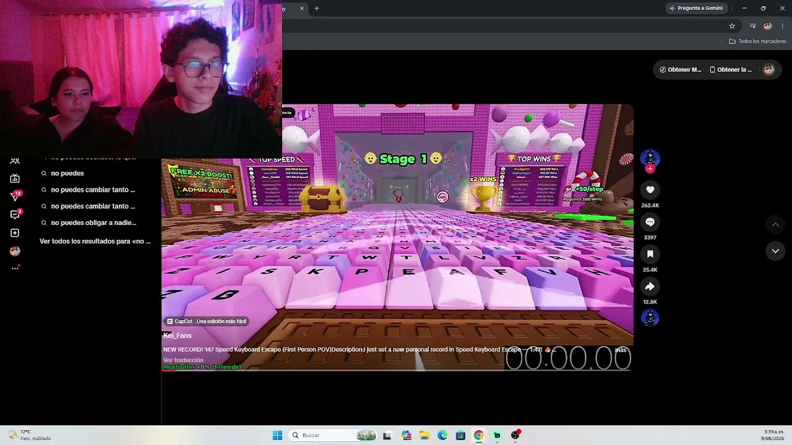Bookmark this page with the star

click(732, 26)
